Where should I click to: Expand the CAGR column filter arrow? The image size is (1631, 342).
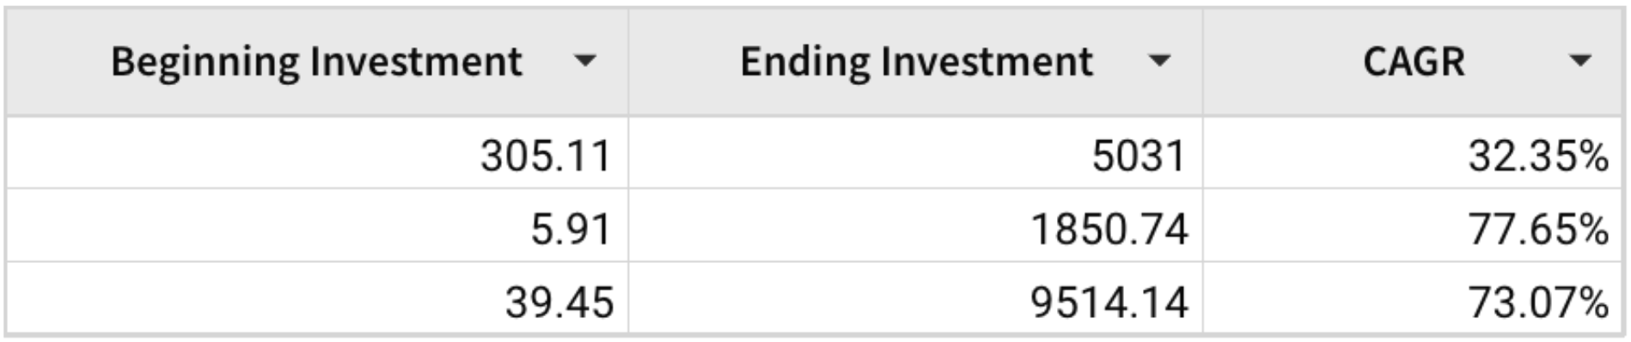pyautogui.click(x=1579, y=61)
